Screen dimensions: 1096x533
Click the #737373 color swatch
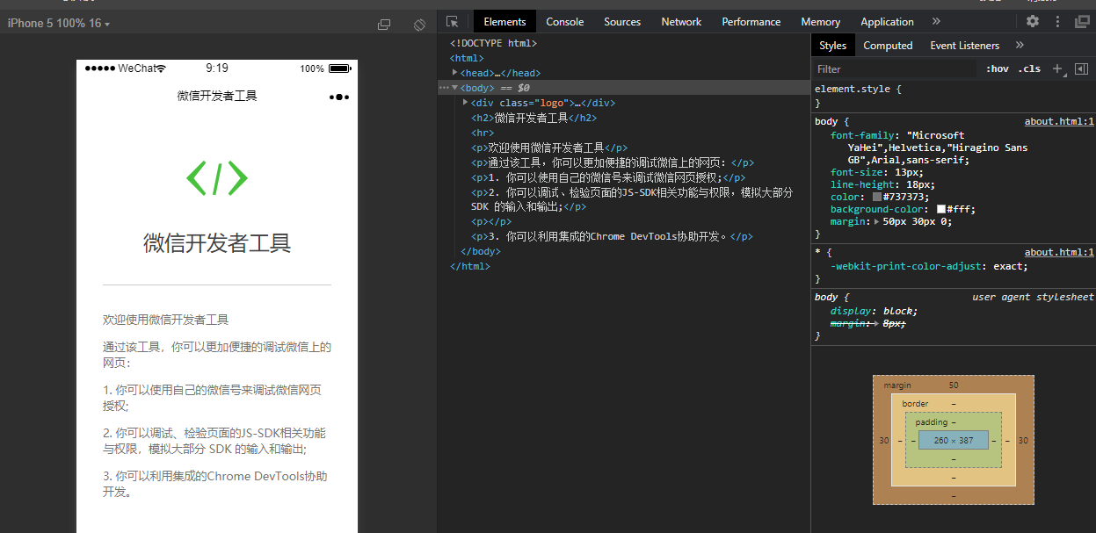[876, 198]
